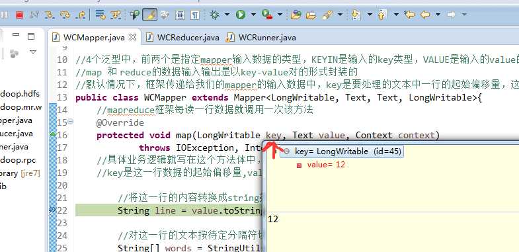Go to Next Annotation

pos(355,15)
